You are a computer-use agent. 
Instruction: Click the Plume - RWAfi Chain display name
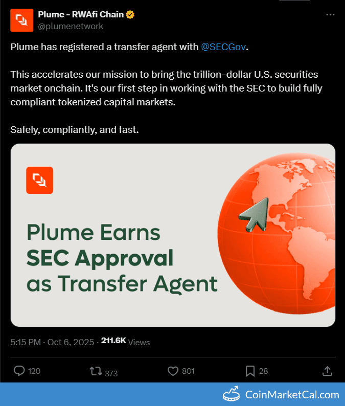[81, 14]
